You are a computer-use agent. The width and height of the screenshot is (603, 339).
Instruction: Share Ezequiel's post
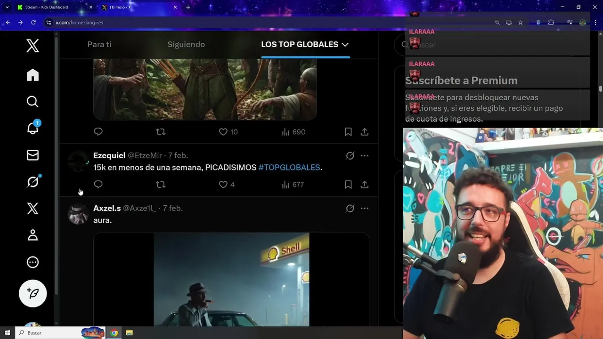point(365,185)
